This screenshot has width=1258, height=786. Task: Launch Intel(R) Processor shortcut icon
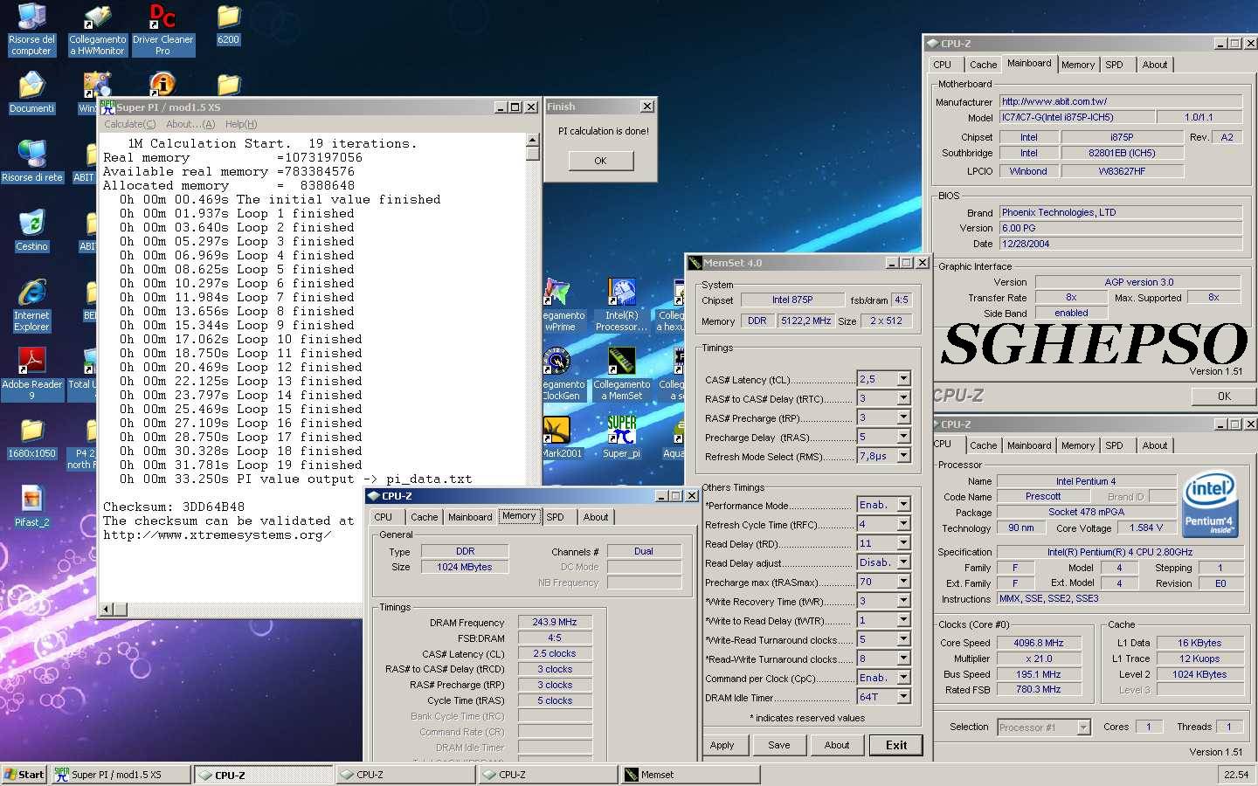pyautogui.click(x=621, y=305)
